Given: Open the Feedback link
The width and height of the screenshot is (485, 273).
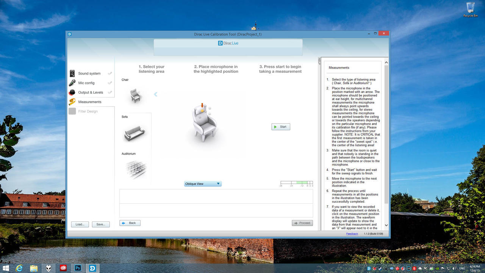Looking at the screenshot, I should 352,234.
